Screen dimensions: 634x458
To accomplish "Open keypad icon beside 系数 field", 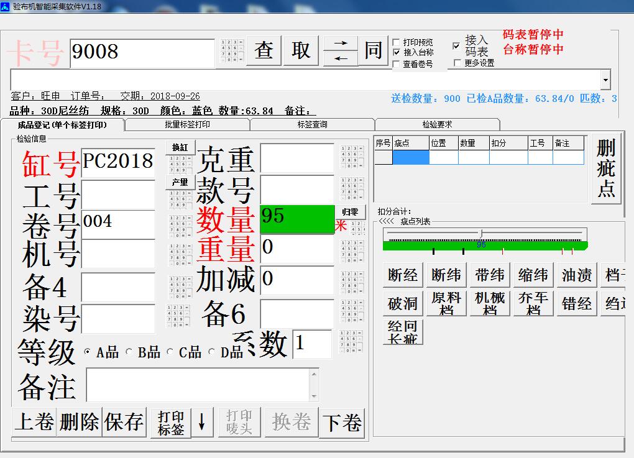I will pyautogui.click(x=351, y=342).
